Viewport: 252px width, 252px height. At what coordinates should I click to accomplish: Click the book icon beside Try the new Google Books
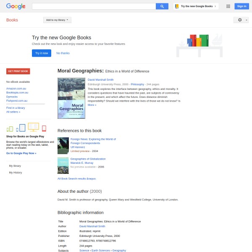(x=177, y=6)
